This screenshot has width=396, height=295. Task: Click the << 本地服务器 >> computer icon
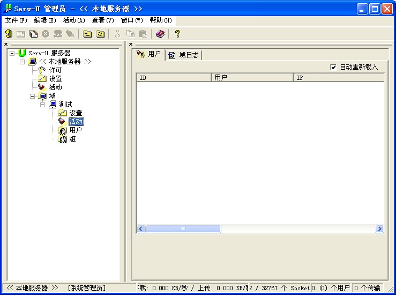coord(32,62)
